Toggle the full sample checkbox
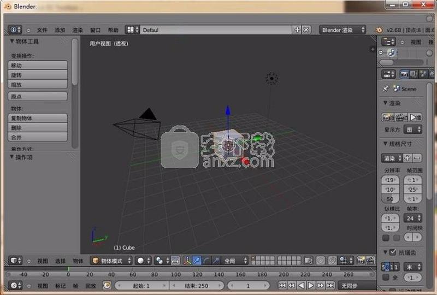This screenshot has width=437, height=295. [386, 278]
